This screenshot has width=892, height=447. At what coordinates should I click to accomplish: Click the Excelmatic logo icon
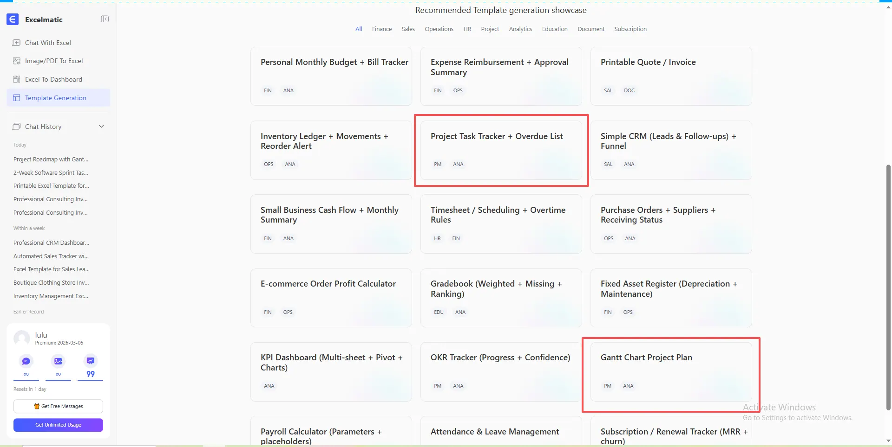point(13,19)
